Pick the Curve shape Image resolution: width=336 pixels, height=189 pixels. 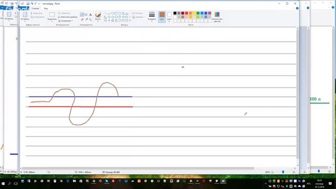coord(109,14)
